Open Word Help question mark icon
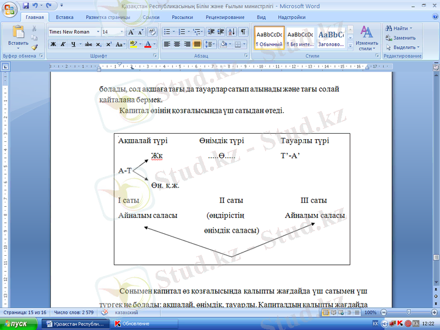The width and height of the screenshot is (440, 330). 435,17
